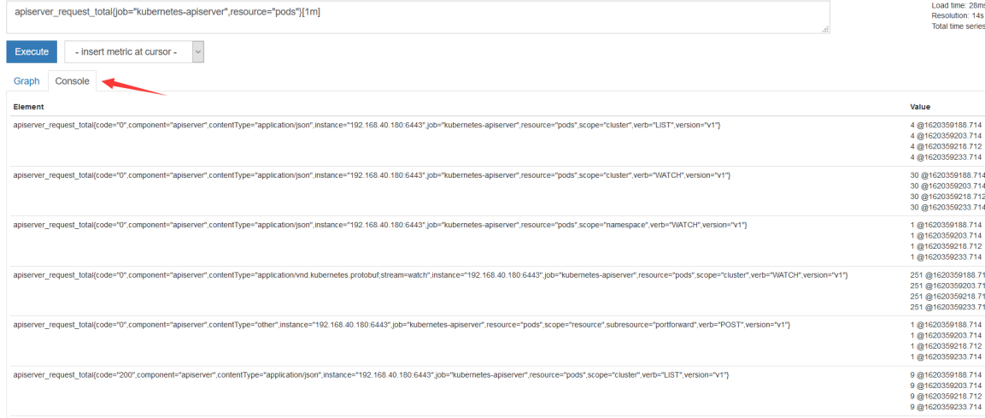Select the code="200" LIST series row

point(371,375)
